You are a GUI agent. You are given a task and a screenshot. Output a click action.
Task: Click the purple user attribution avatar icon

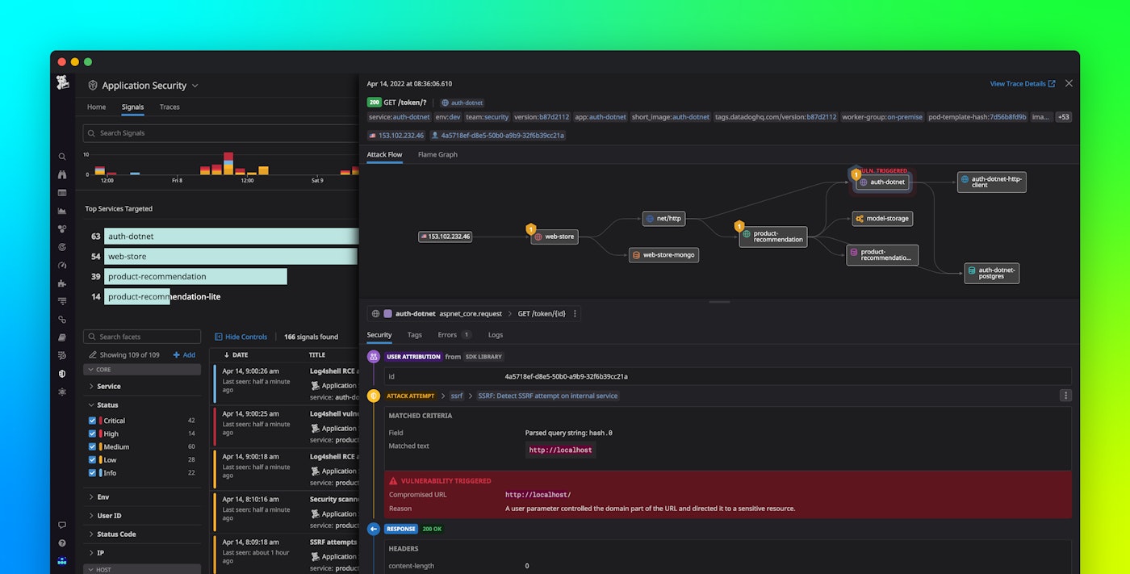pyautogui.click(x=372, y=356)
